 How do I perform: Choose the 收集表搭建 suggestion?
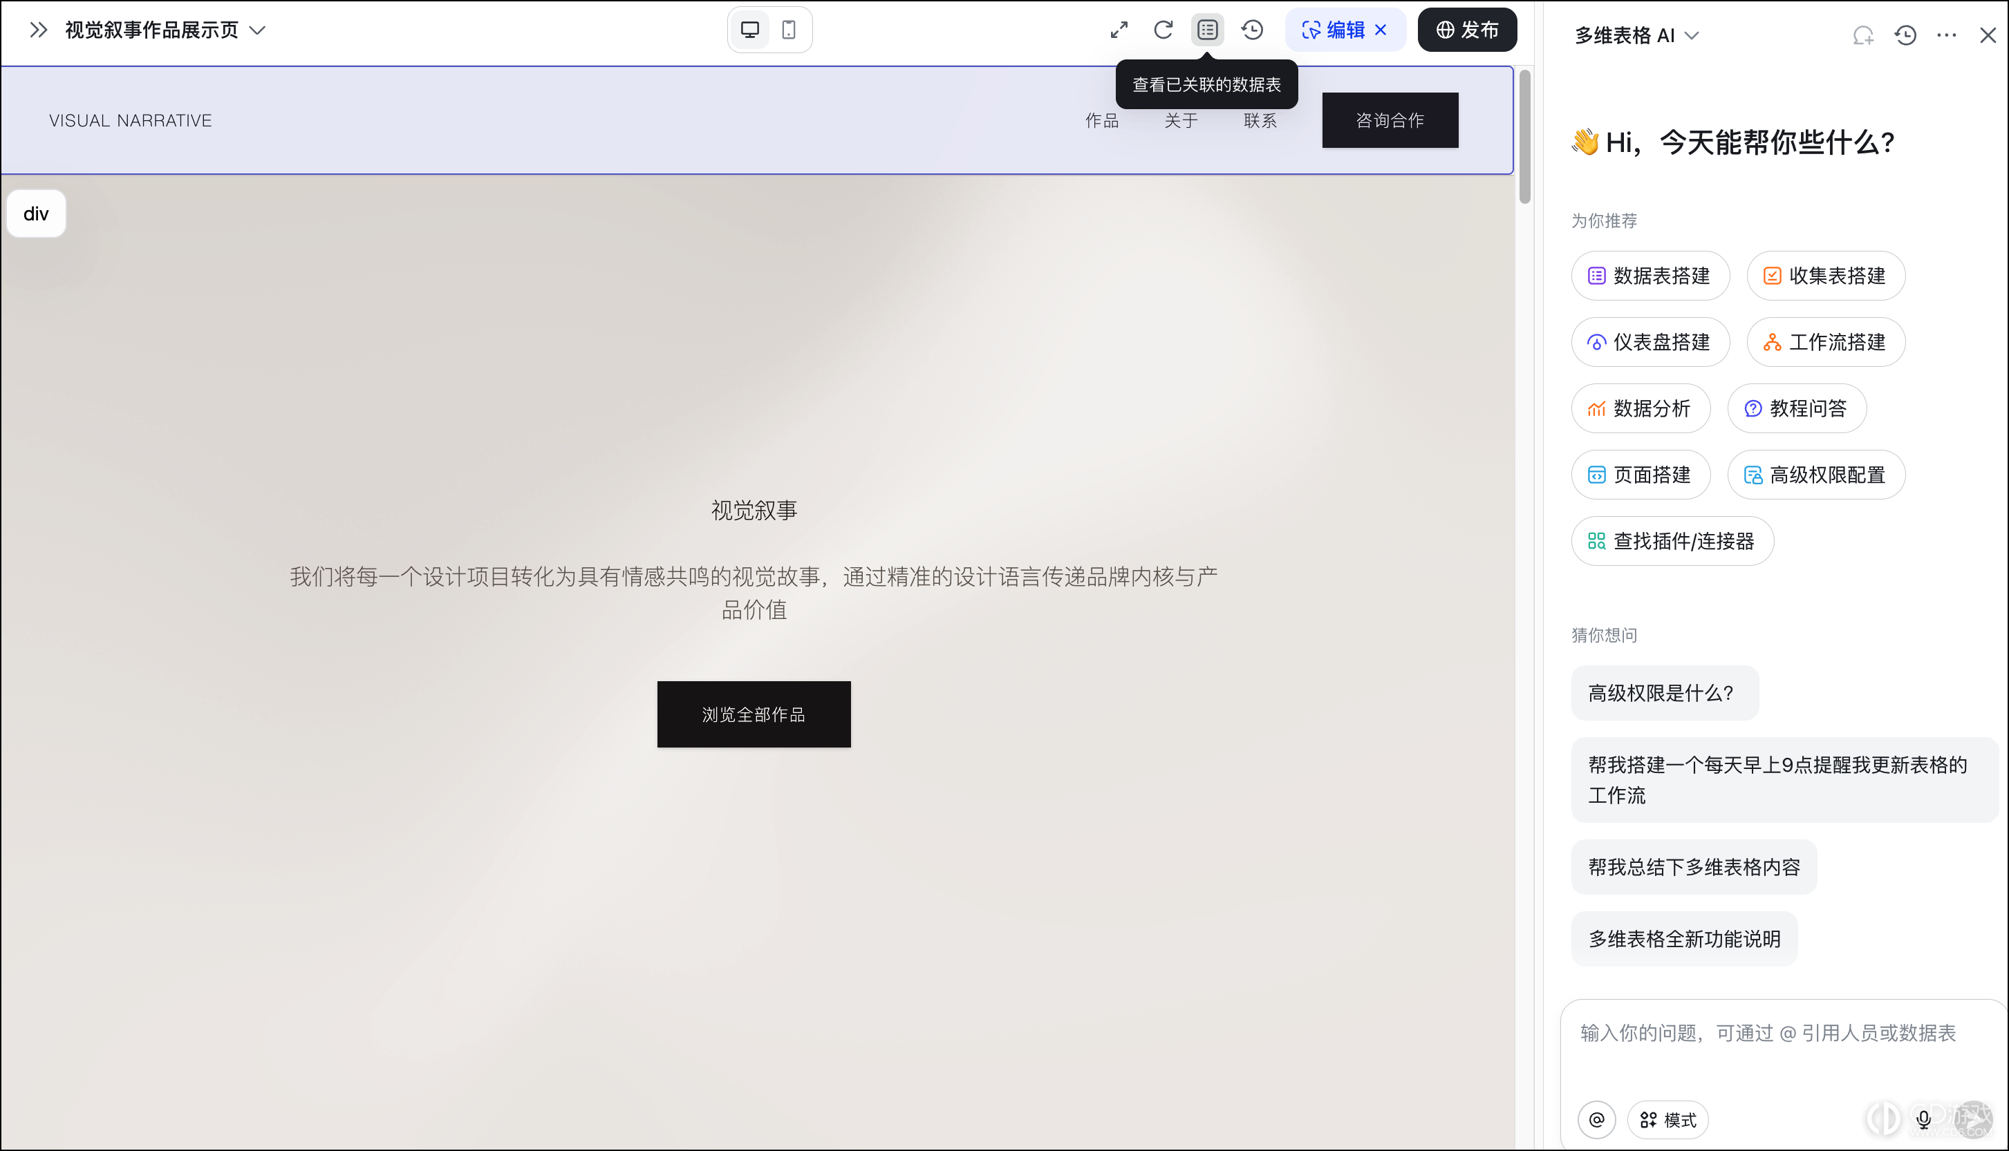[1826, 276]
